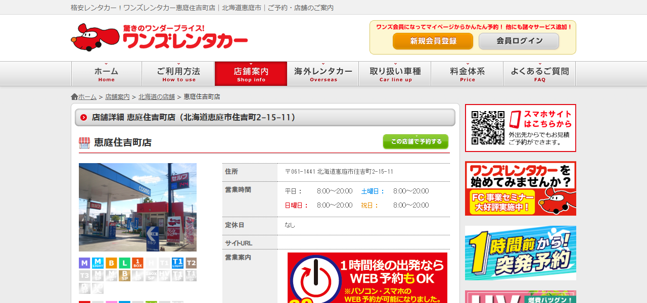This screenshot has height=303, width=647.
Task: Click the home icon in breadcrumb
Action: click(x=74, y=96)
